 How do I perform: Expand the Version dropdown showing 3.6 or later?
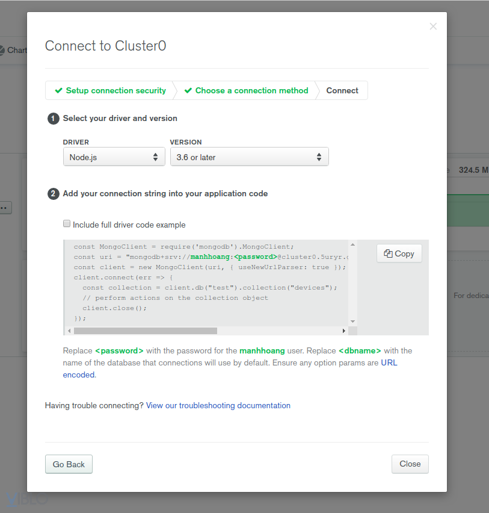[249, 157]
